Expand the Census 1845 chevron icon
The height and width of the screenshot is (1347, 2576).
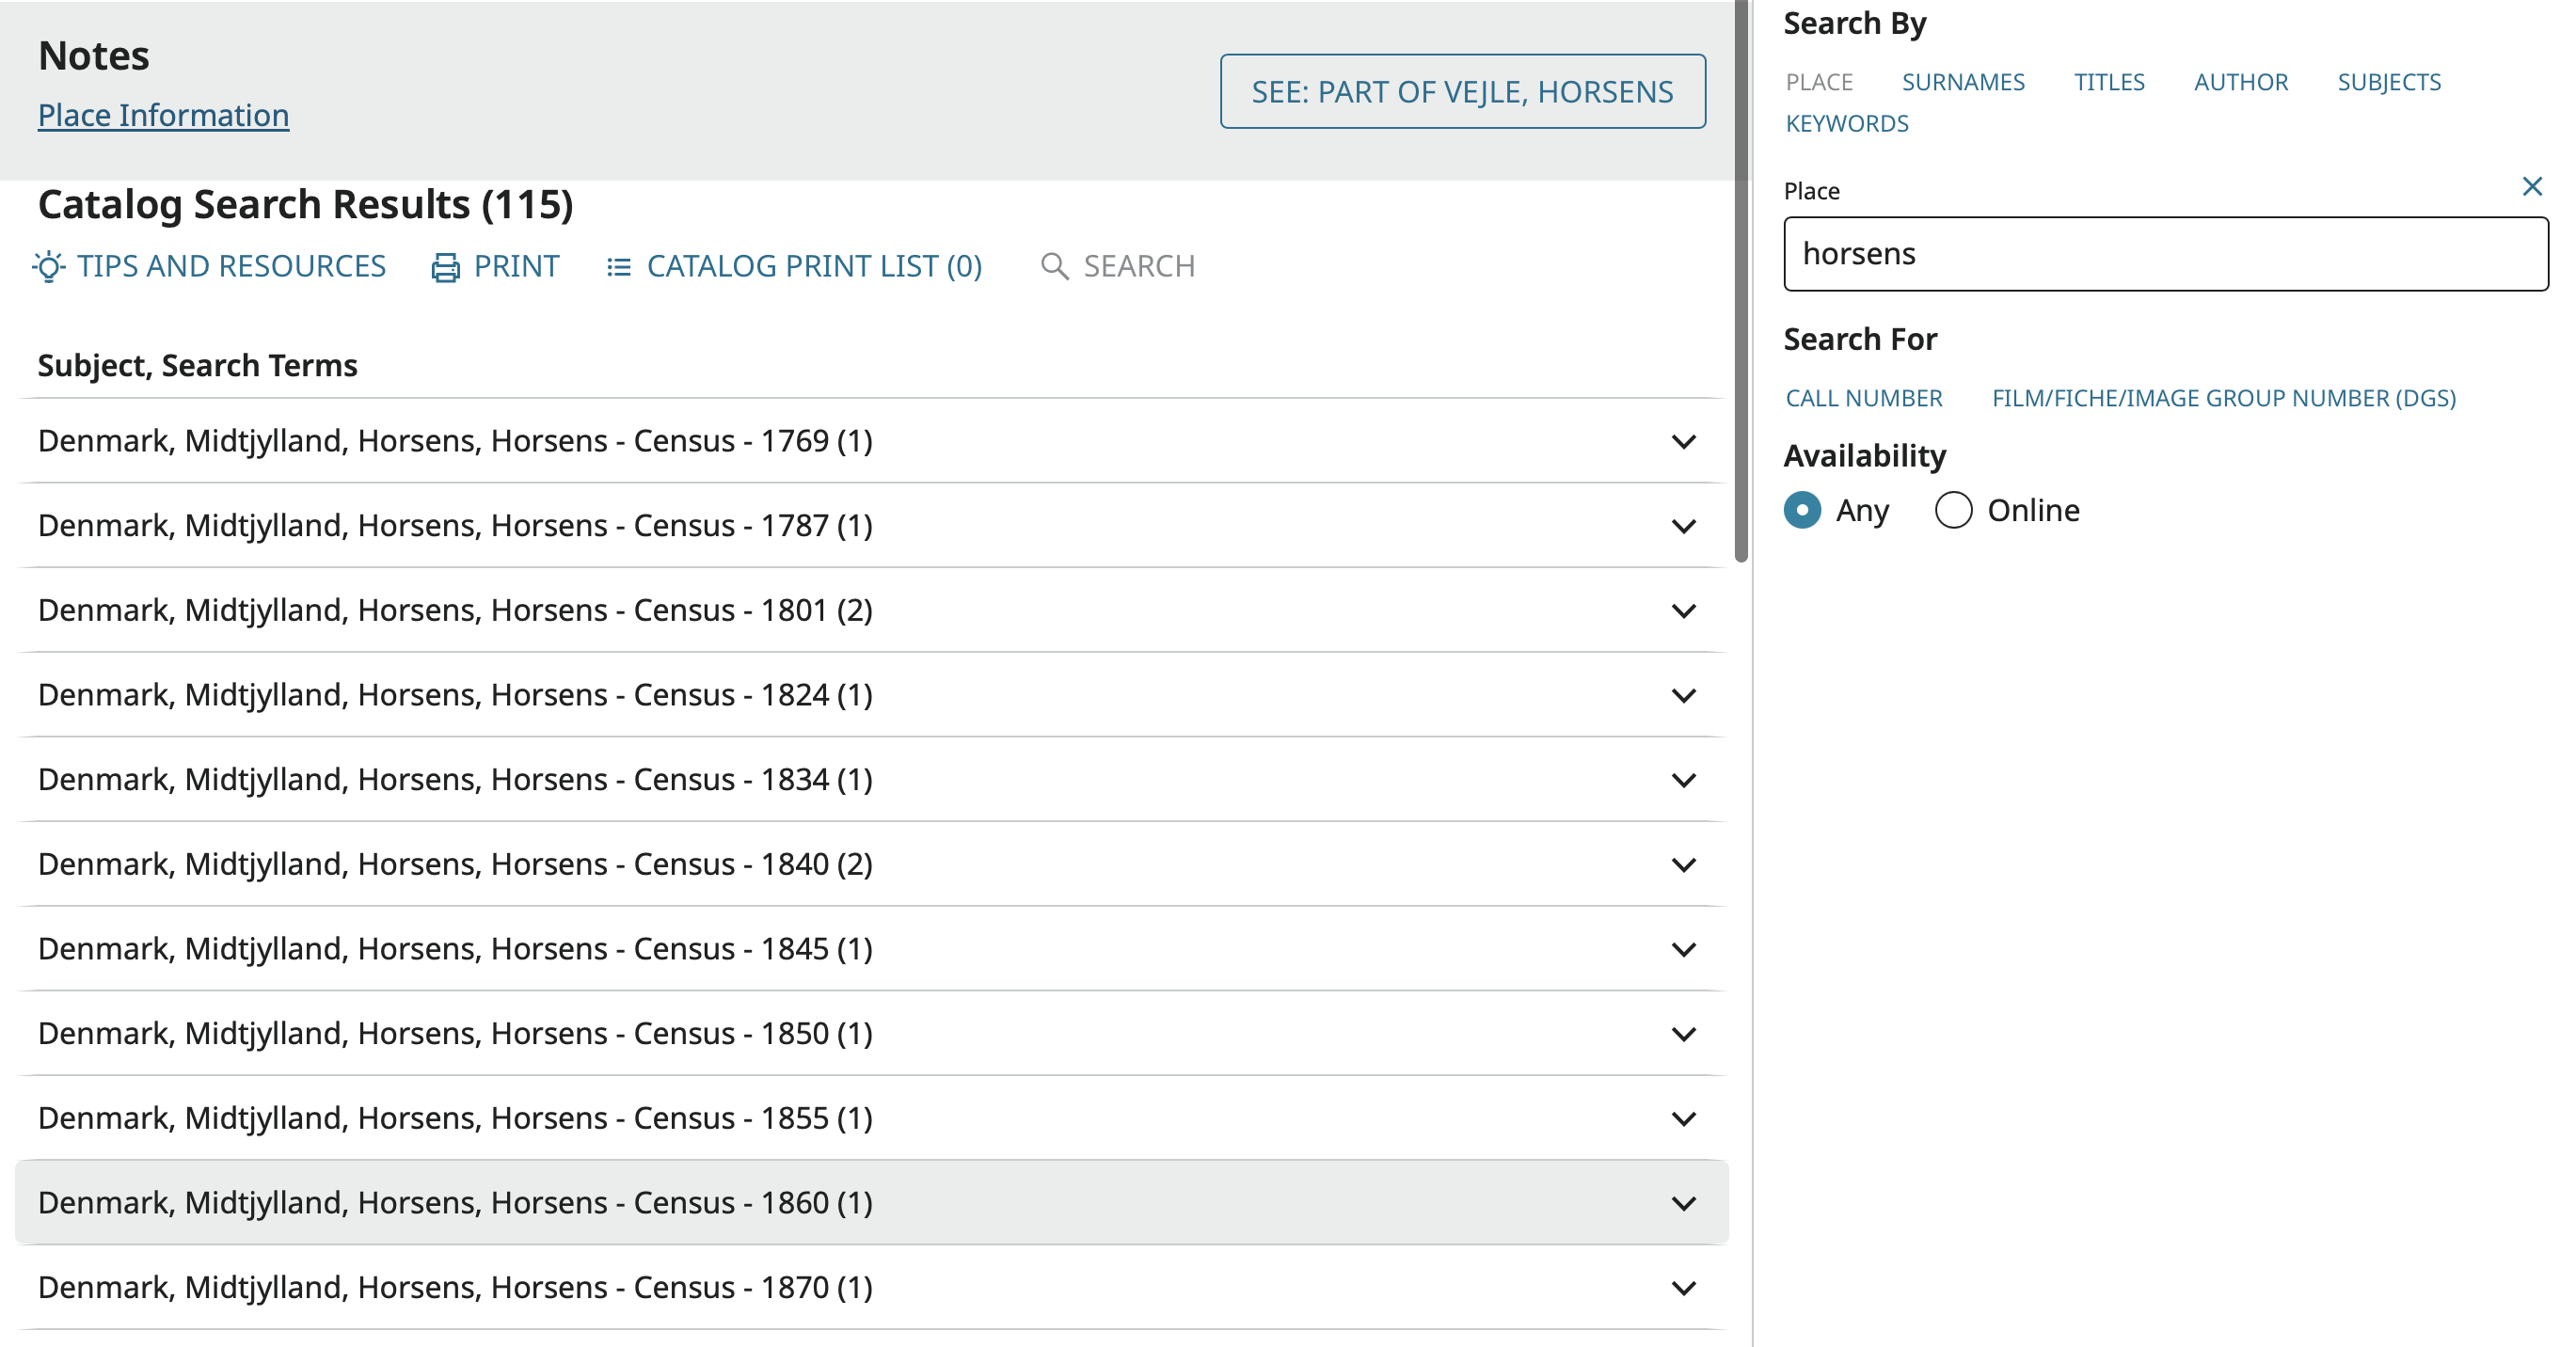pyautogui.click(x=1683, y=949)
